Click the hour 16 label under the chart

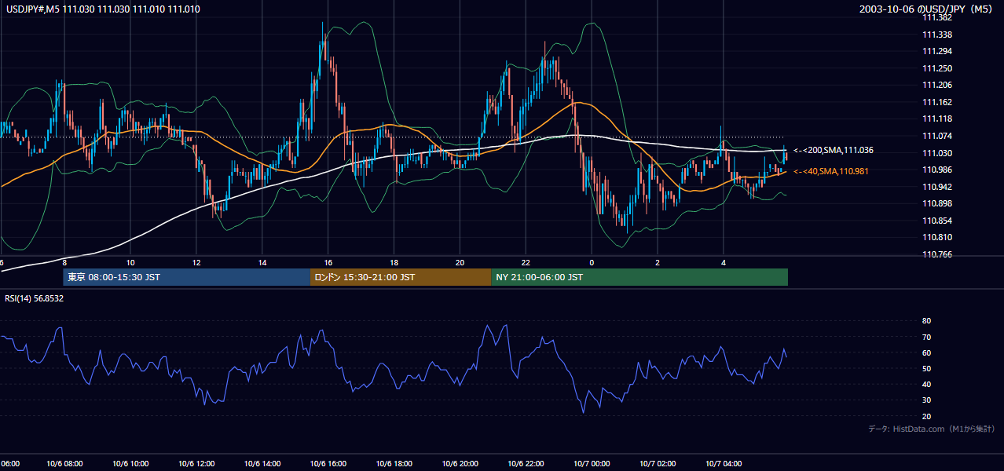(x=328, y=262)
